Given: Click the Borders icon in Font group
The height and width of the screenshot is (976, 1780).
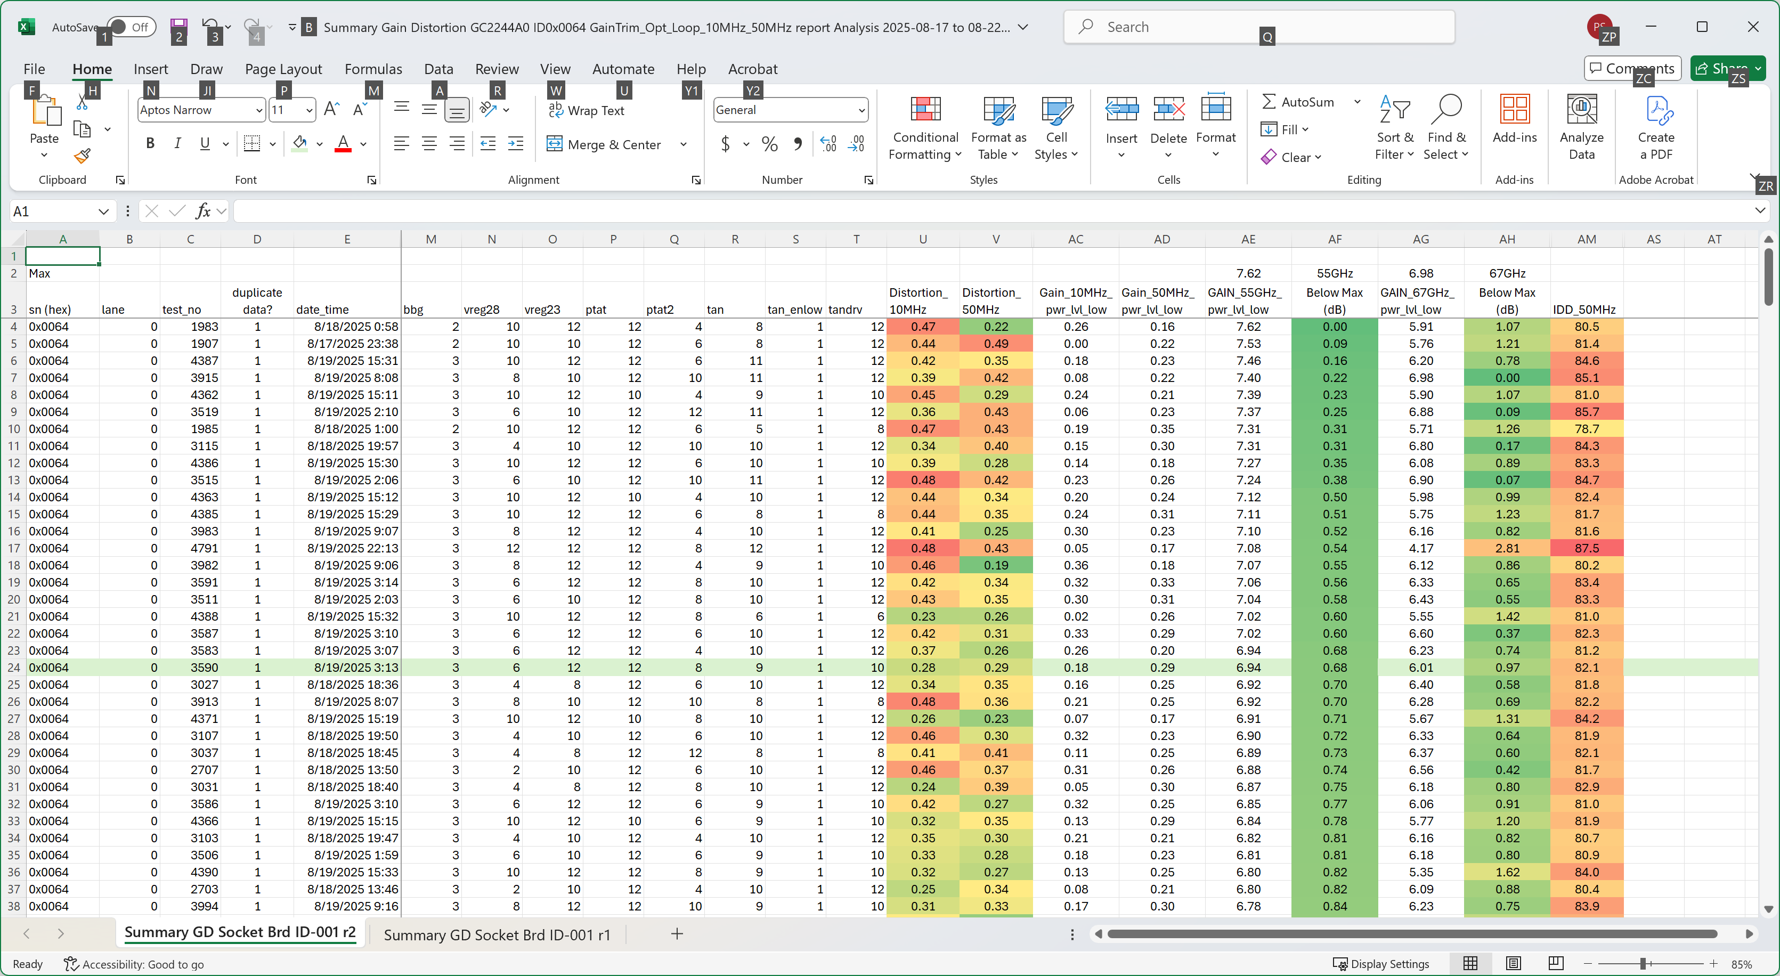Looking at the screenshot, I should 252,144.
